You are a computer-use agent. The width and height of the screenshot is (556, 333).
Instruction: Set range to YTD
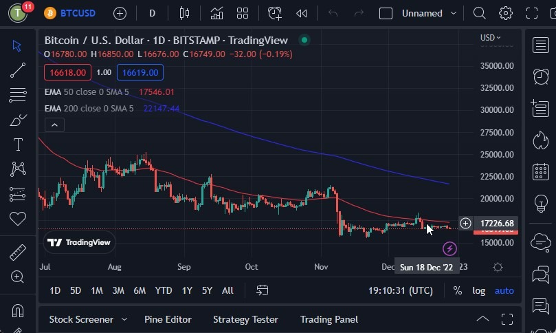[164, 291]
